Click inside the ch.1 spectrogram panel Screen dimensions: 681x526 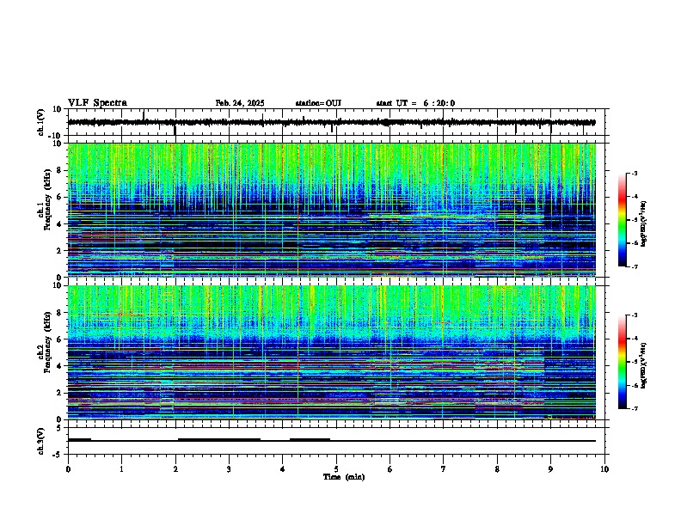(x=332, y=210)
